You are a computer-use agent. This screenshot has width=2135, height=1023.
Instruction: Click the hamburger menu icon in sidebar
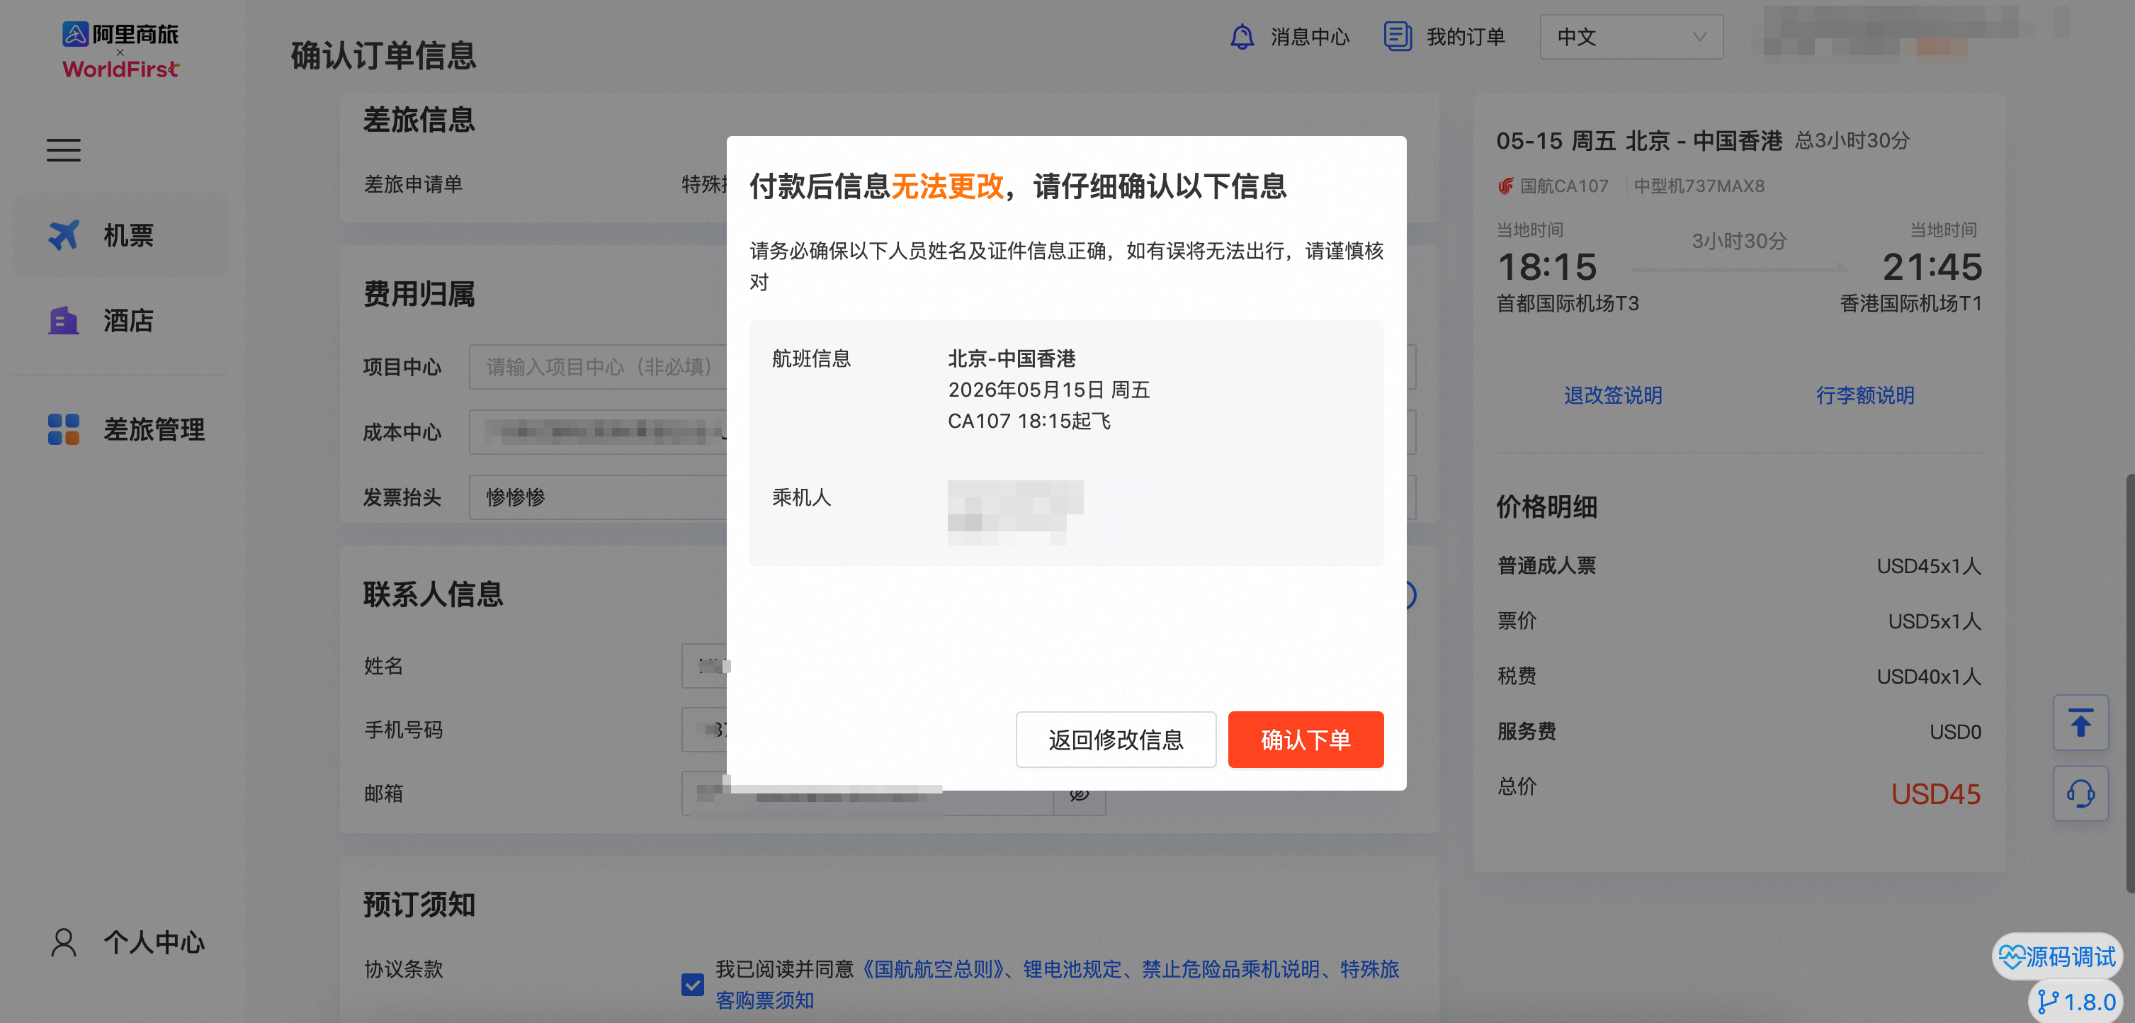click(63, 150)
